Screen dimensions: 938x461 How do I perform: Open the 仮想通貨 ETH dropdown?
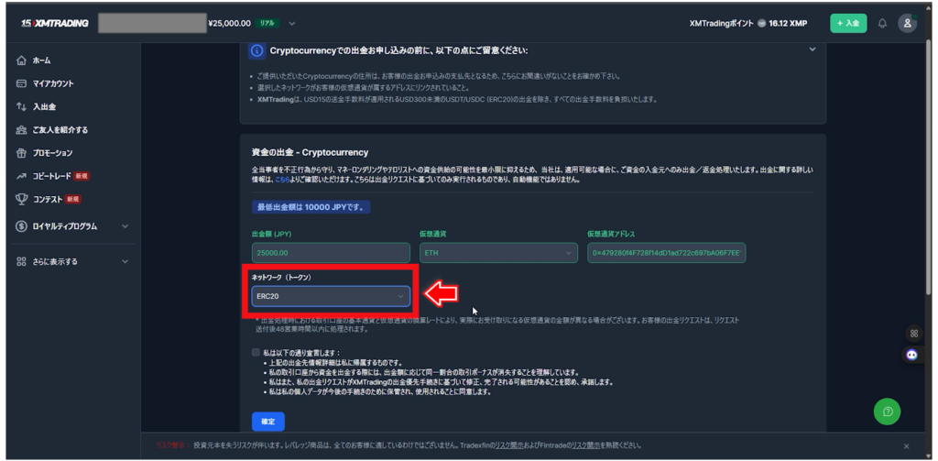498,253
